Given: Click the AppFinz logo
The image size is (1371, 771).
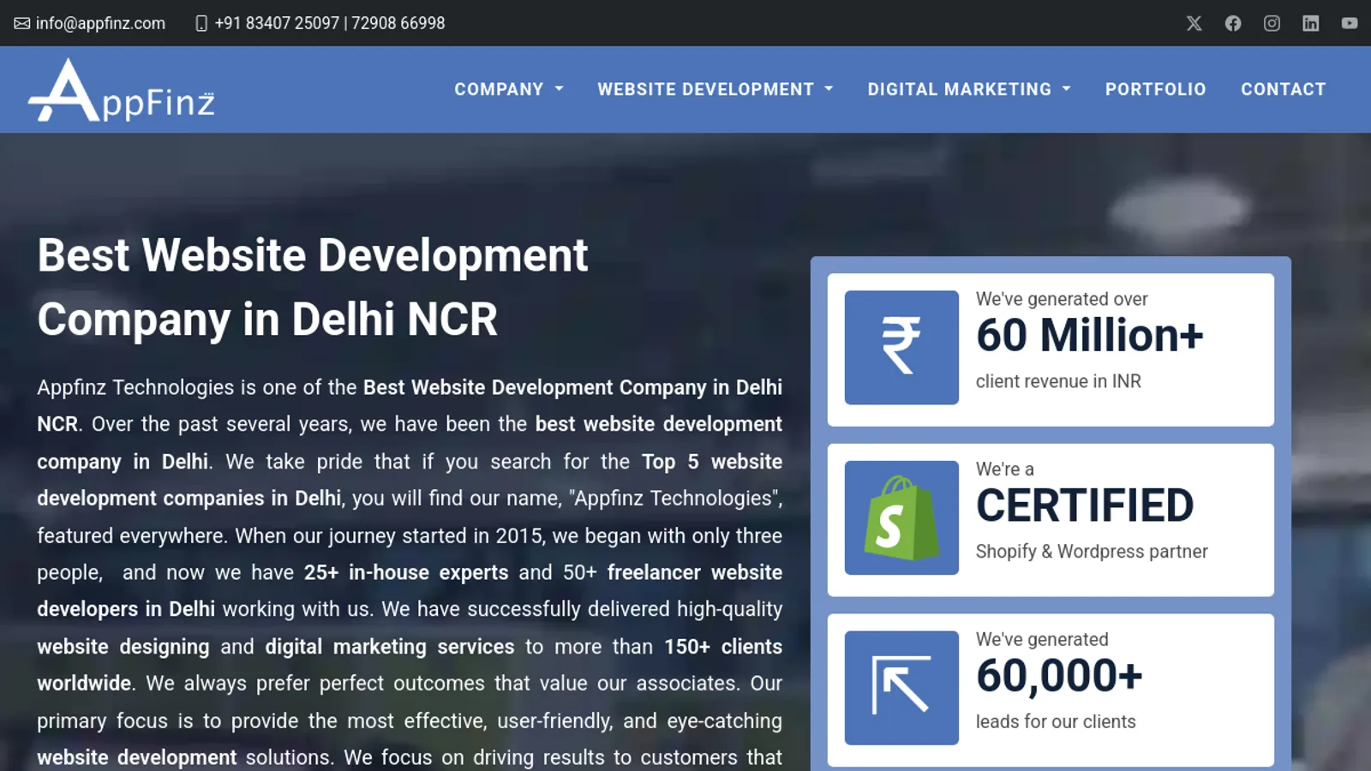Looking at the screenshot, I should tap(121, 90).
